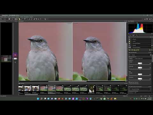Click the back arrow in the toolbar
This screenshot has width=153, height=115.
(1, 19)
